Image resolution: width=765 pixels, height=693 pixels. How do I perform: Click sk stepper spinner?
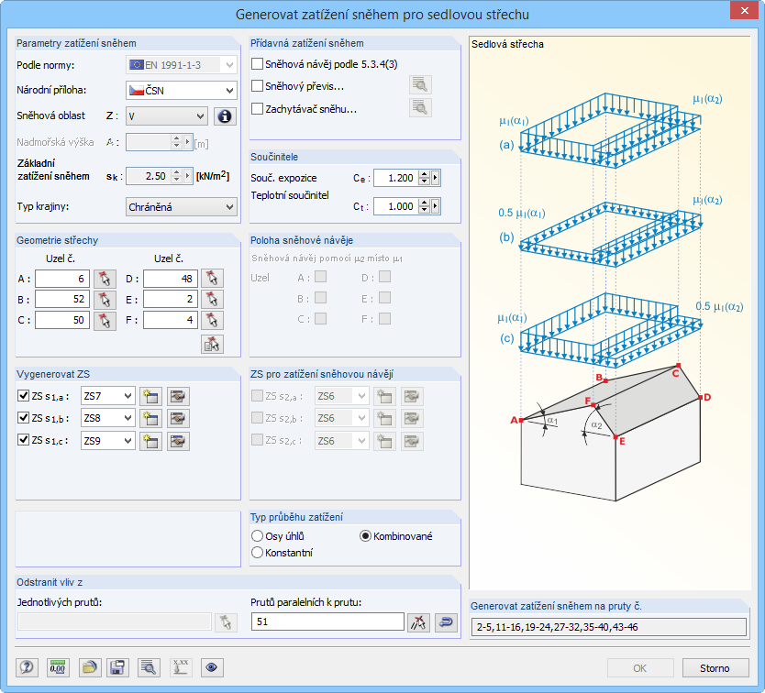177,176
